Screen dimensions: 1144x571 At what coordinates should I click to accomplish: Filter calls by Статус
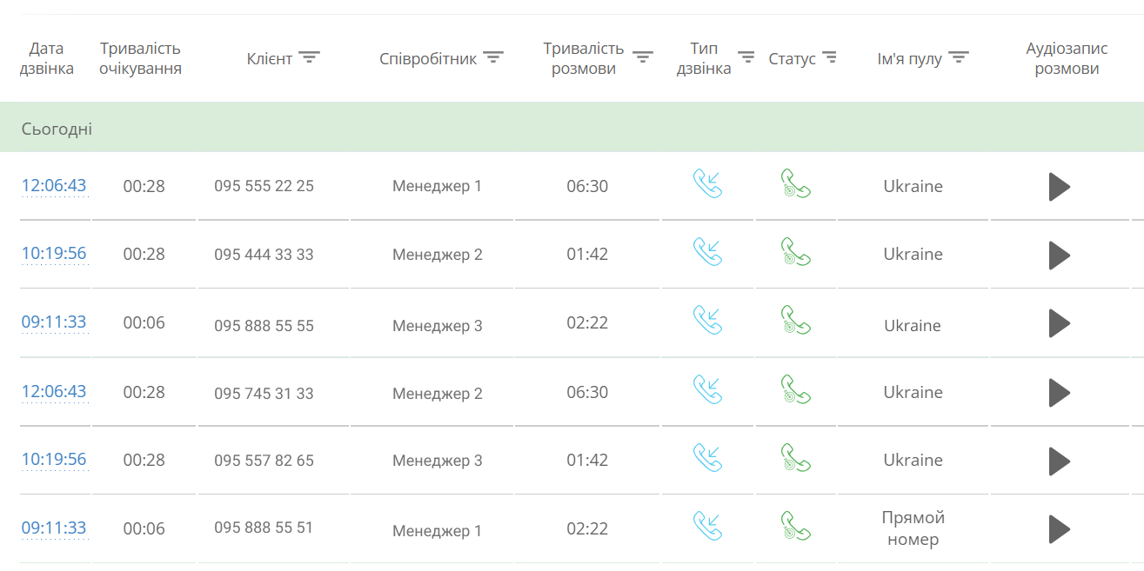tap(830, 58)
